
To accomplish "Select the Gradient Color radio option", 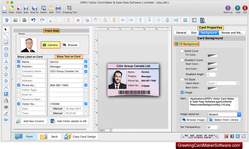I will click(x=182, y=60).
